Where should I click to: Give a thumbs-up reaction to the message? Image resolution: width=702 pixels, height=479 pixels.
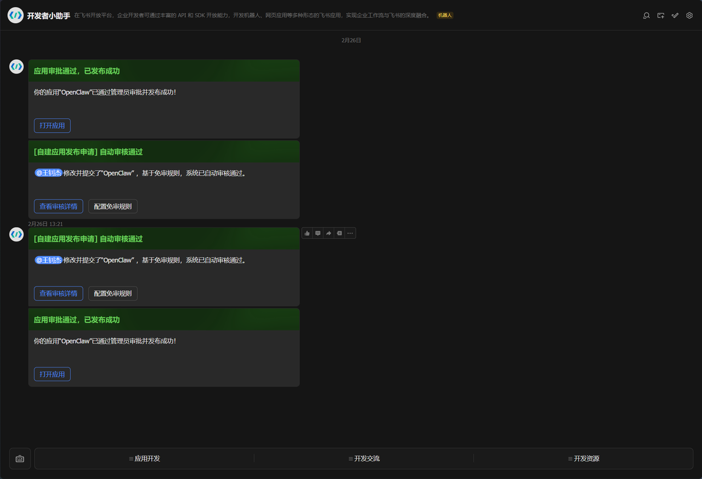click(x=307, y=233)
